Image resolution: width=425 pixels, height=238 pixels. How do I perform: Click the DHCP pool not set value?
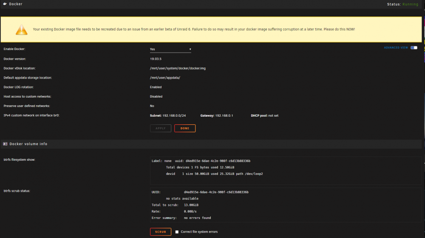pos(264,115)
